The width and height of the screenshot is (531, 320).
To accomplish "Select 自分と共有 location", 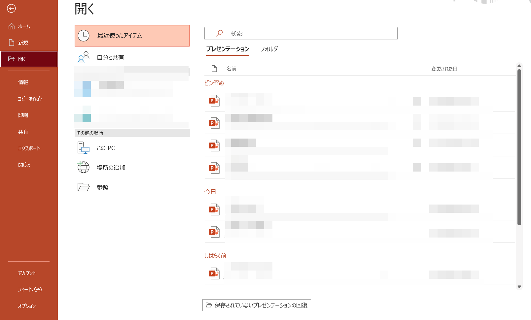I will pos(132,57).
